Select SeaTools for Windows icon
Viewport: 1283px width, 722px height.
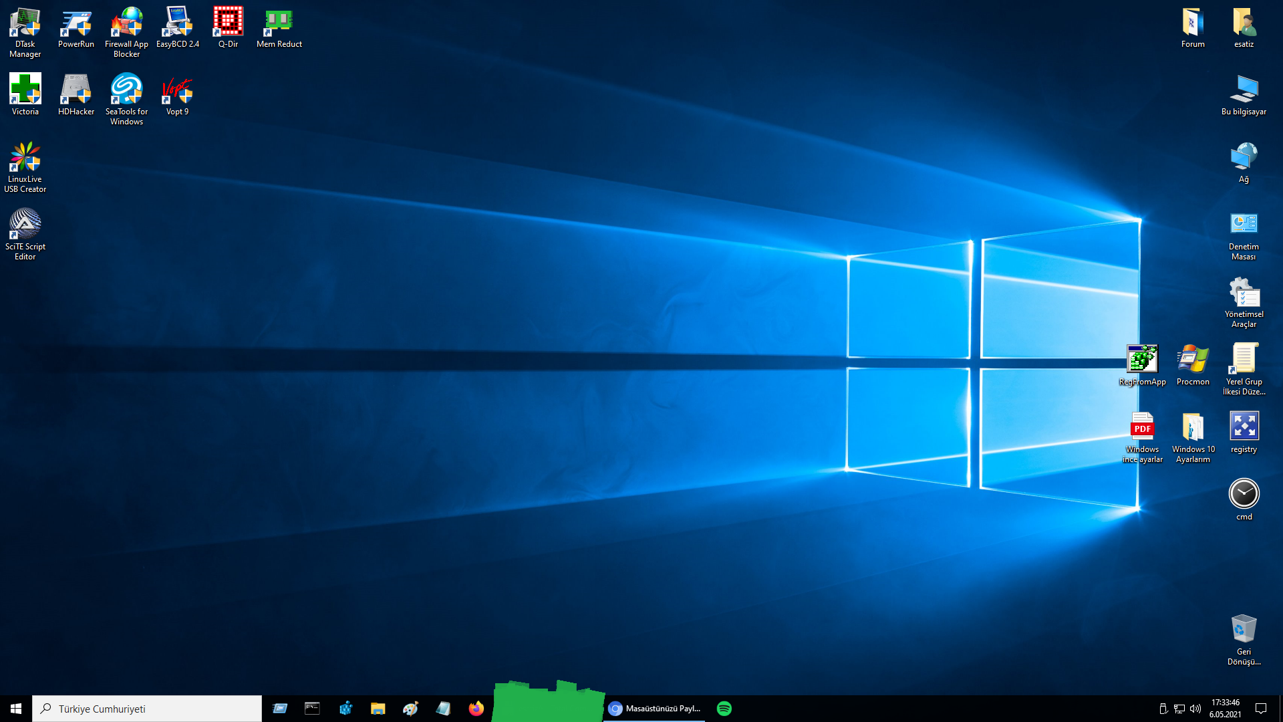pos(127,100)
